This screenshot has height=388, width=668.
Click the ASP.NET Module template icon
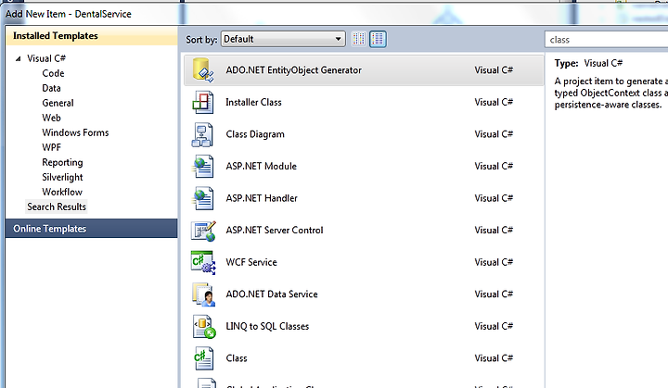click(x=203, y=167)
